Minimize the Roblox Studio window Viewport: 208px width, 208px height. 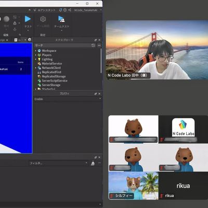[77, 4]
